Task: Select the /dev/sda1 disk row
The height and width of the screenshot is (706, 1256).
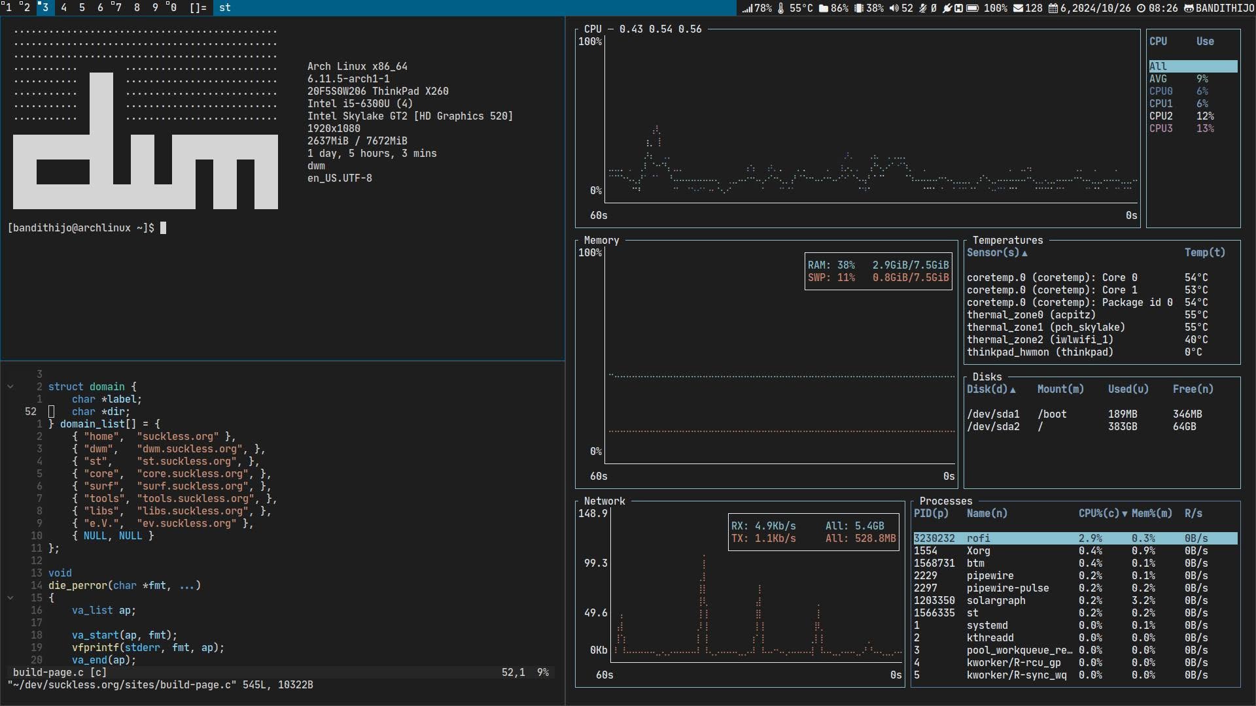Action: [1102, 414]
